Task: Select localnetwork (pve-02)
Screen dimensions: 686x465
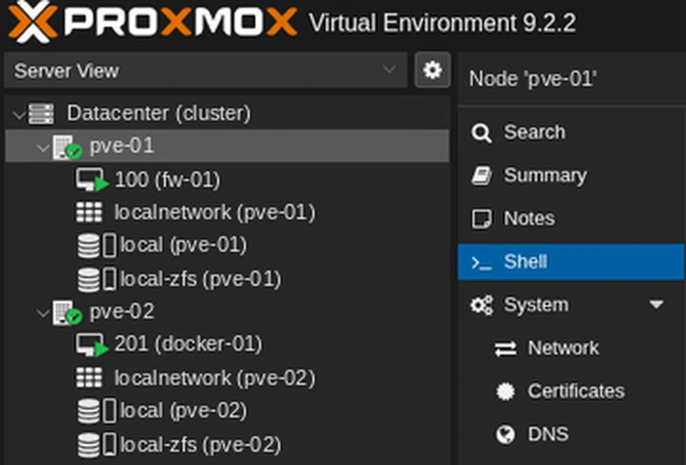Action: pyautogui.click(x=214, y=378)
